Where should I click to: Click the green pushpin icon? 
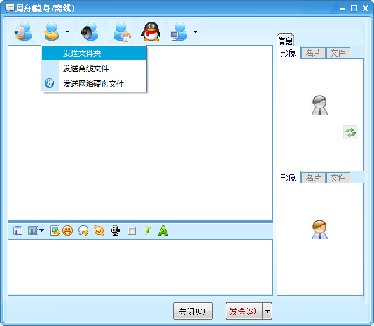147,230
